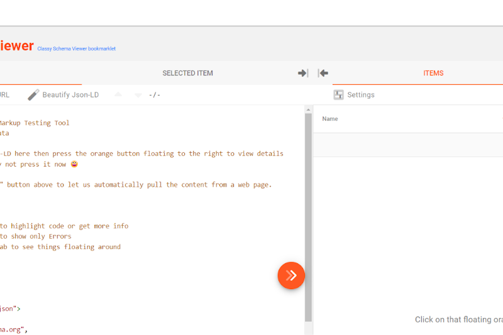Switch to the SELECTED ITEM tab
The image size is (503, 335).
tap(187, 73)
